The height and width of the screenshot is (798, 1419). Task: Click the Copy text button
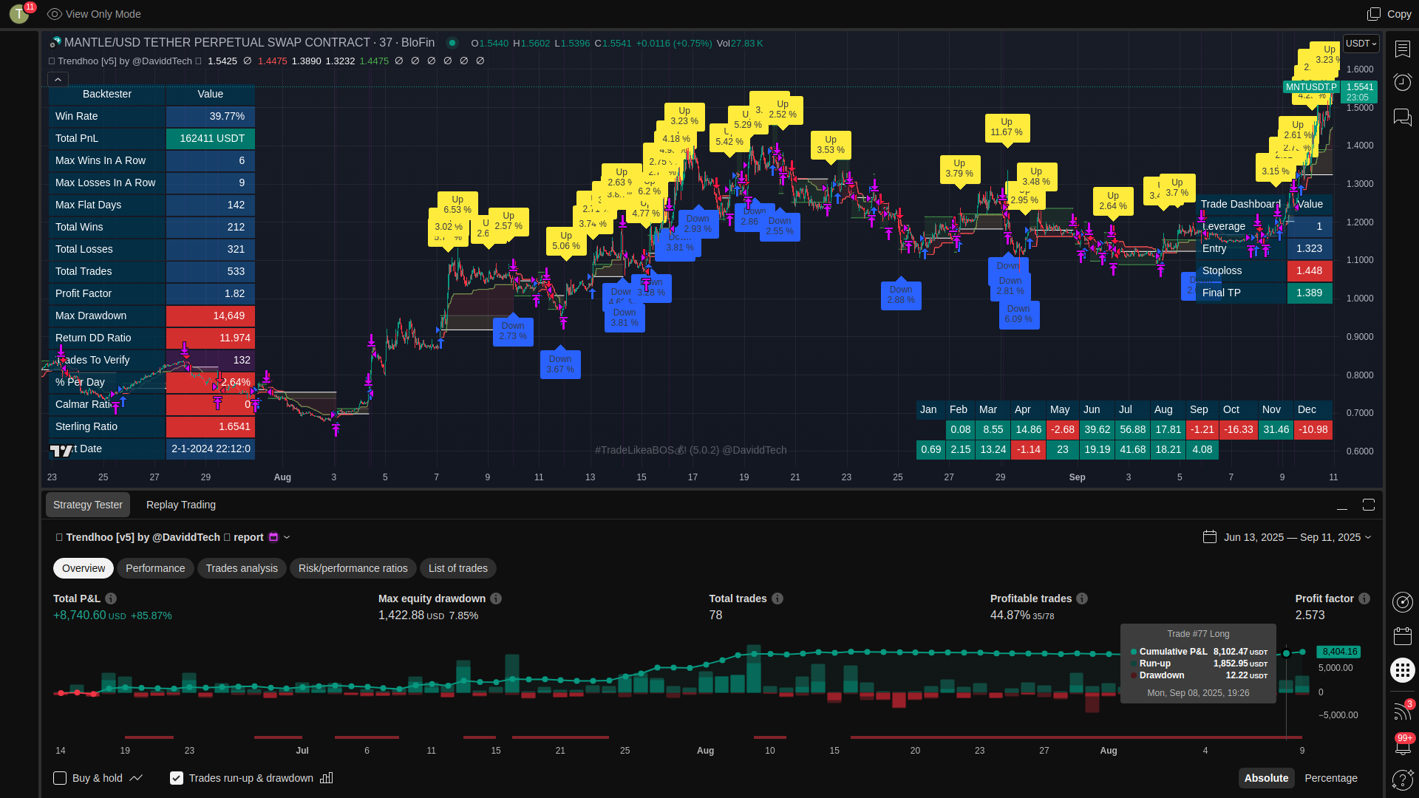[1399, 14]
